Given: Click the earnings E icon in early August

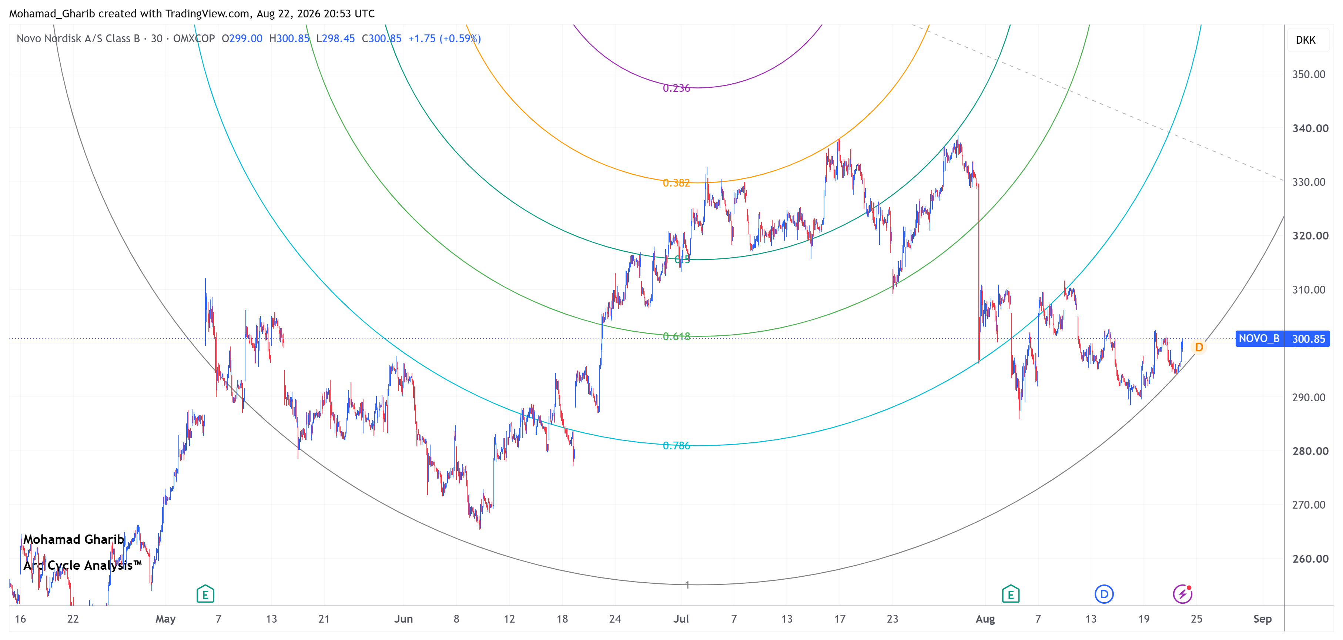Looking at the screenshot, I should (x=1010, y=594).
